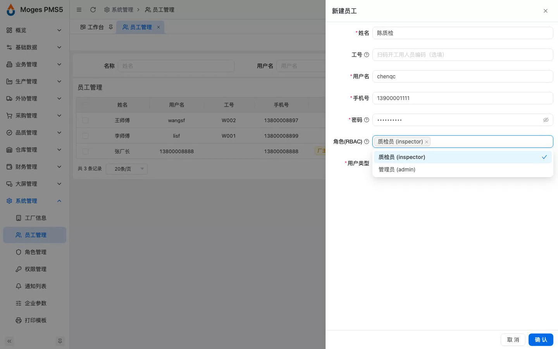Open the 20条/页 page size dropdown
The image size is (558, 349).
(x=127, y=169)
